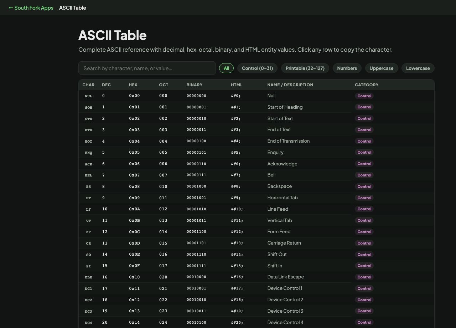Click the BEL character cell
Image resolution: width=456 pixels, height=328 pixels.
pos(88,175)
